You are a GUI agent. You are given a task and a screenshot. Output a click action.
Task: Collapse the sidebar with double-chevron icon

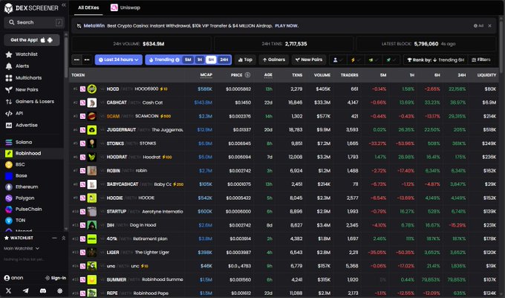click(64, 5)
